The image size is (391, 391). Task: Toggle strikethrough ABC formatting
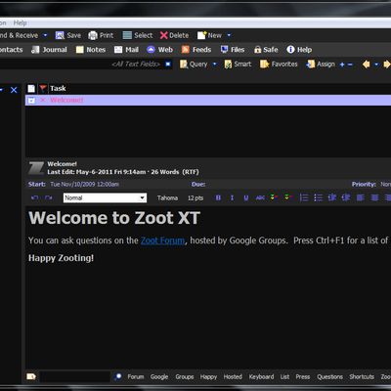(260, 197)
